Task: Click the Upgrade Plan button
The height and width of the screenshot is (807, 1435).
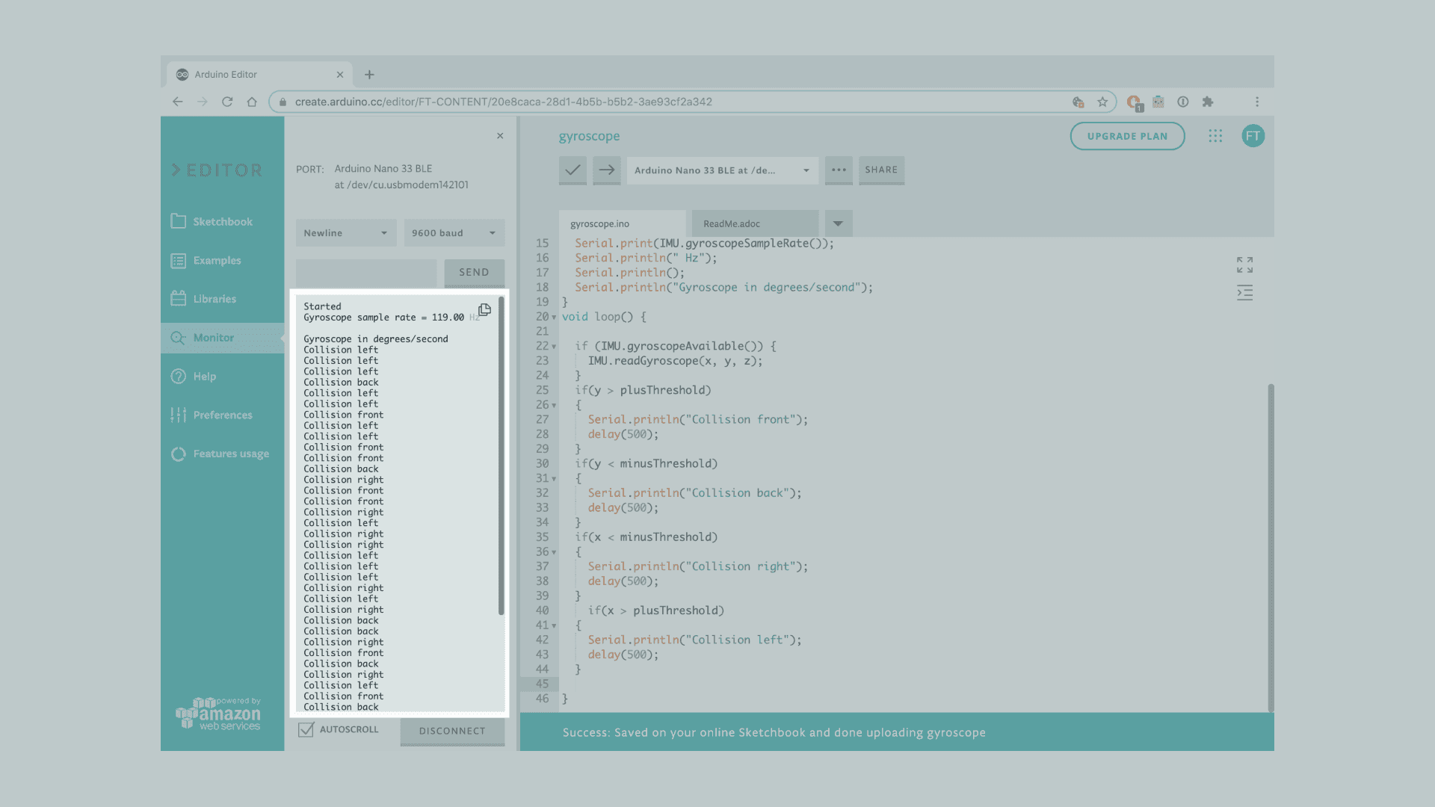Action: pos(1127,136)
